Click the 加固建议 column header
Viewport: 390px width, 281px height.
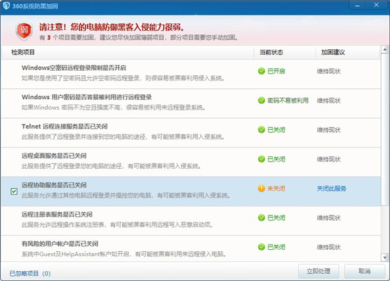point(333,52)
